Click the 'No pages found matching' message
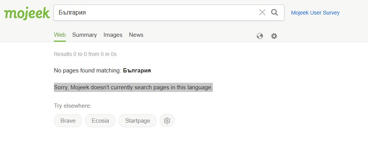Image resolution: width=368 pixels, height=146 pixels. [102, 71]
